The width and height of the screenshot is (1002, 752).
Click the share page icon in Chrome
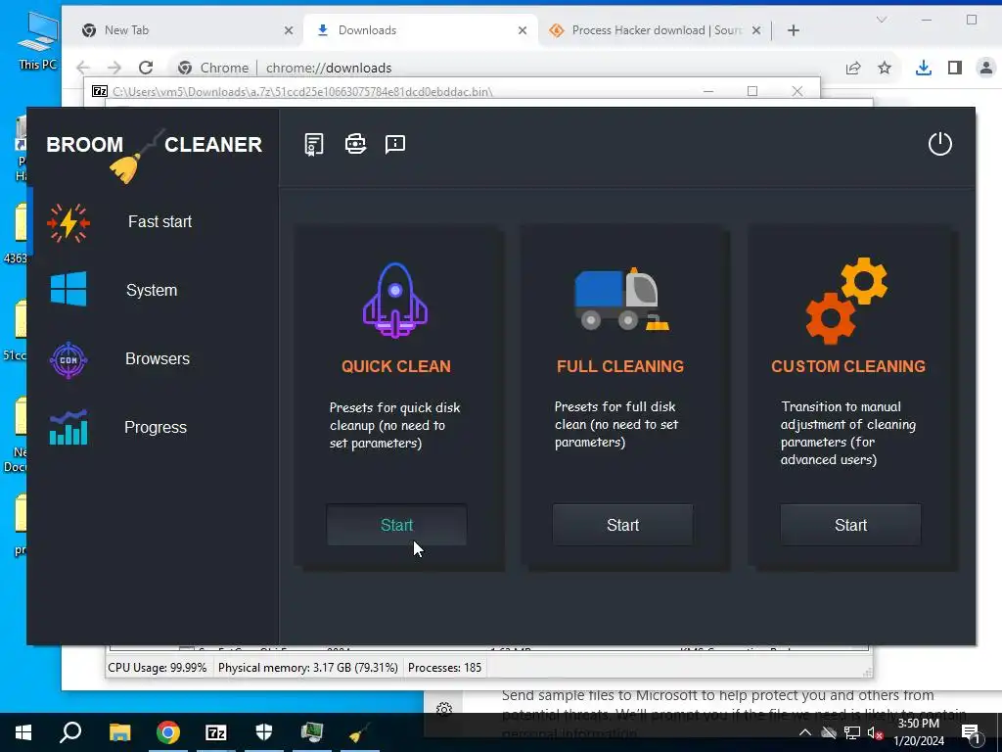(853, 68)
